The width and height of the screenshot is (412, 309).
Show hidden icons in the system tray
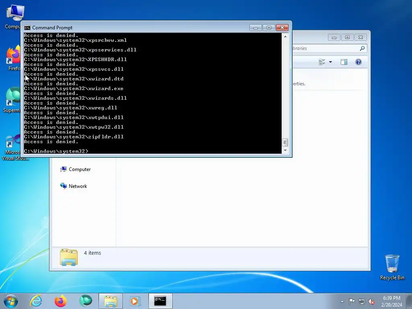click(342, 301)
